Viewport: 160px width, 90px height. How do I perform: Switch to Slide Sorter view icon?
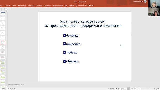click(x=132, y=89)
